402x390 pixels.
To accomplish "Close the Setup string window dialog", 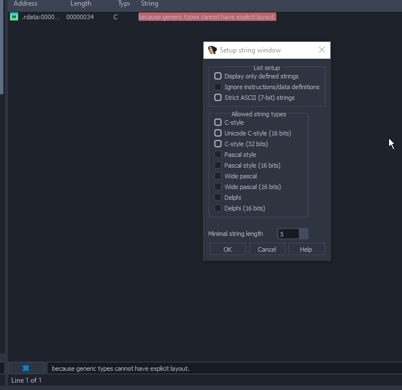I will point(322,50).
